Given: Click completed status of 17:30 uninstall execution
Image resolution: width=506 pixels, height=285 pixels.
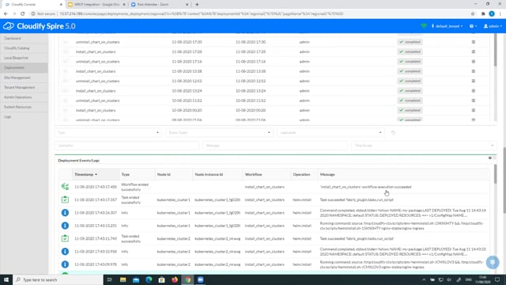Looking at the screenshot, I should (410, 42).
